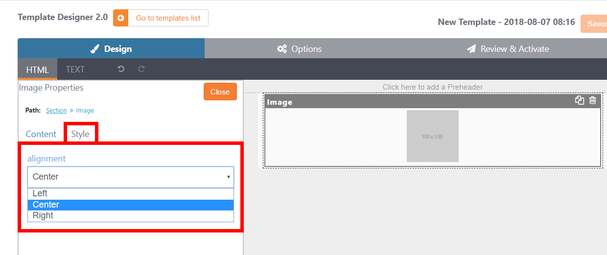Select the HTML editor tab
Screen dimensions: 607x255
click(x=38, y=70)
